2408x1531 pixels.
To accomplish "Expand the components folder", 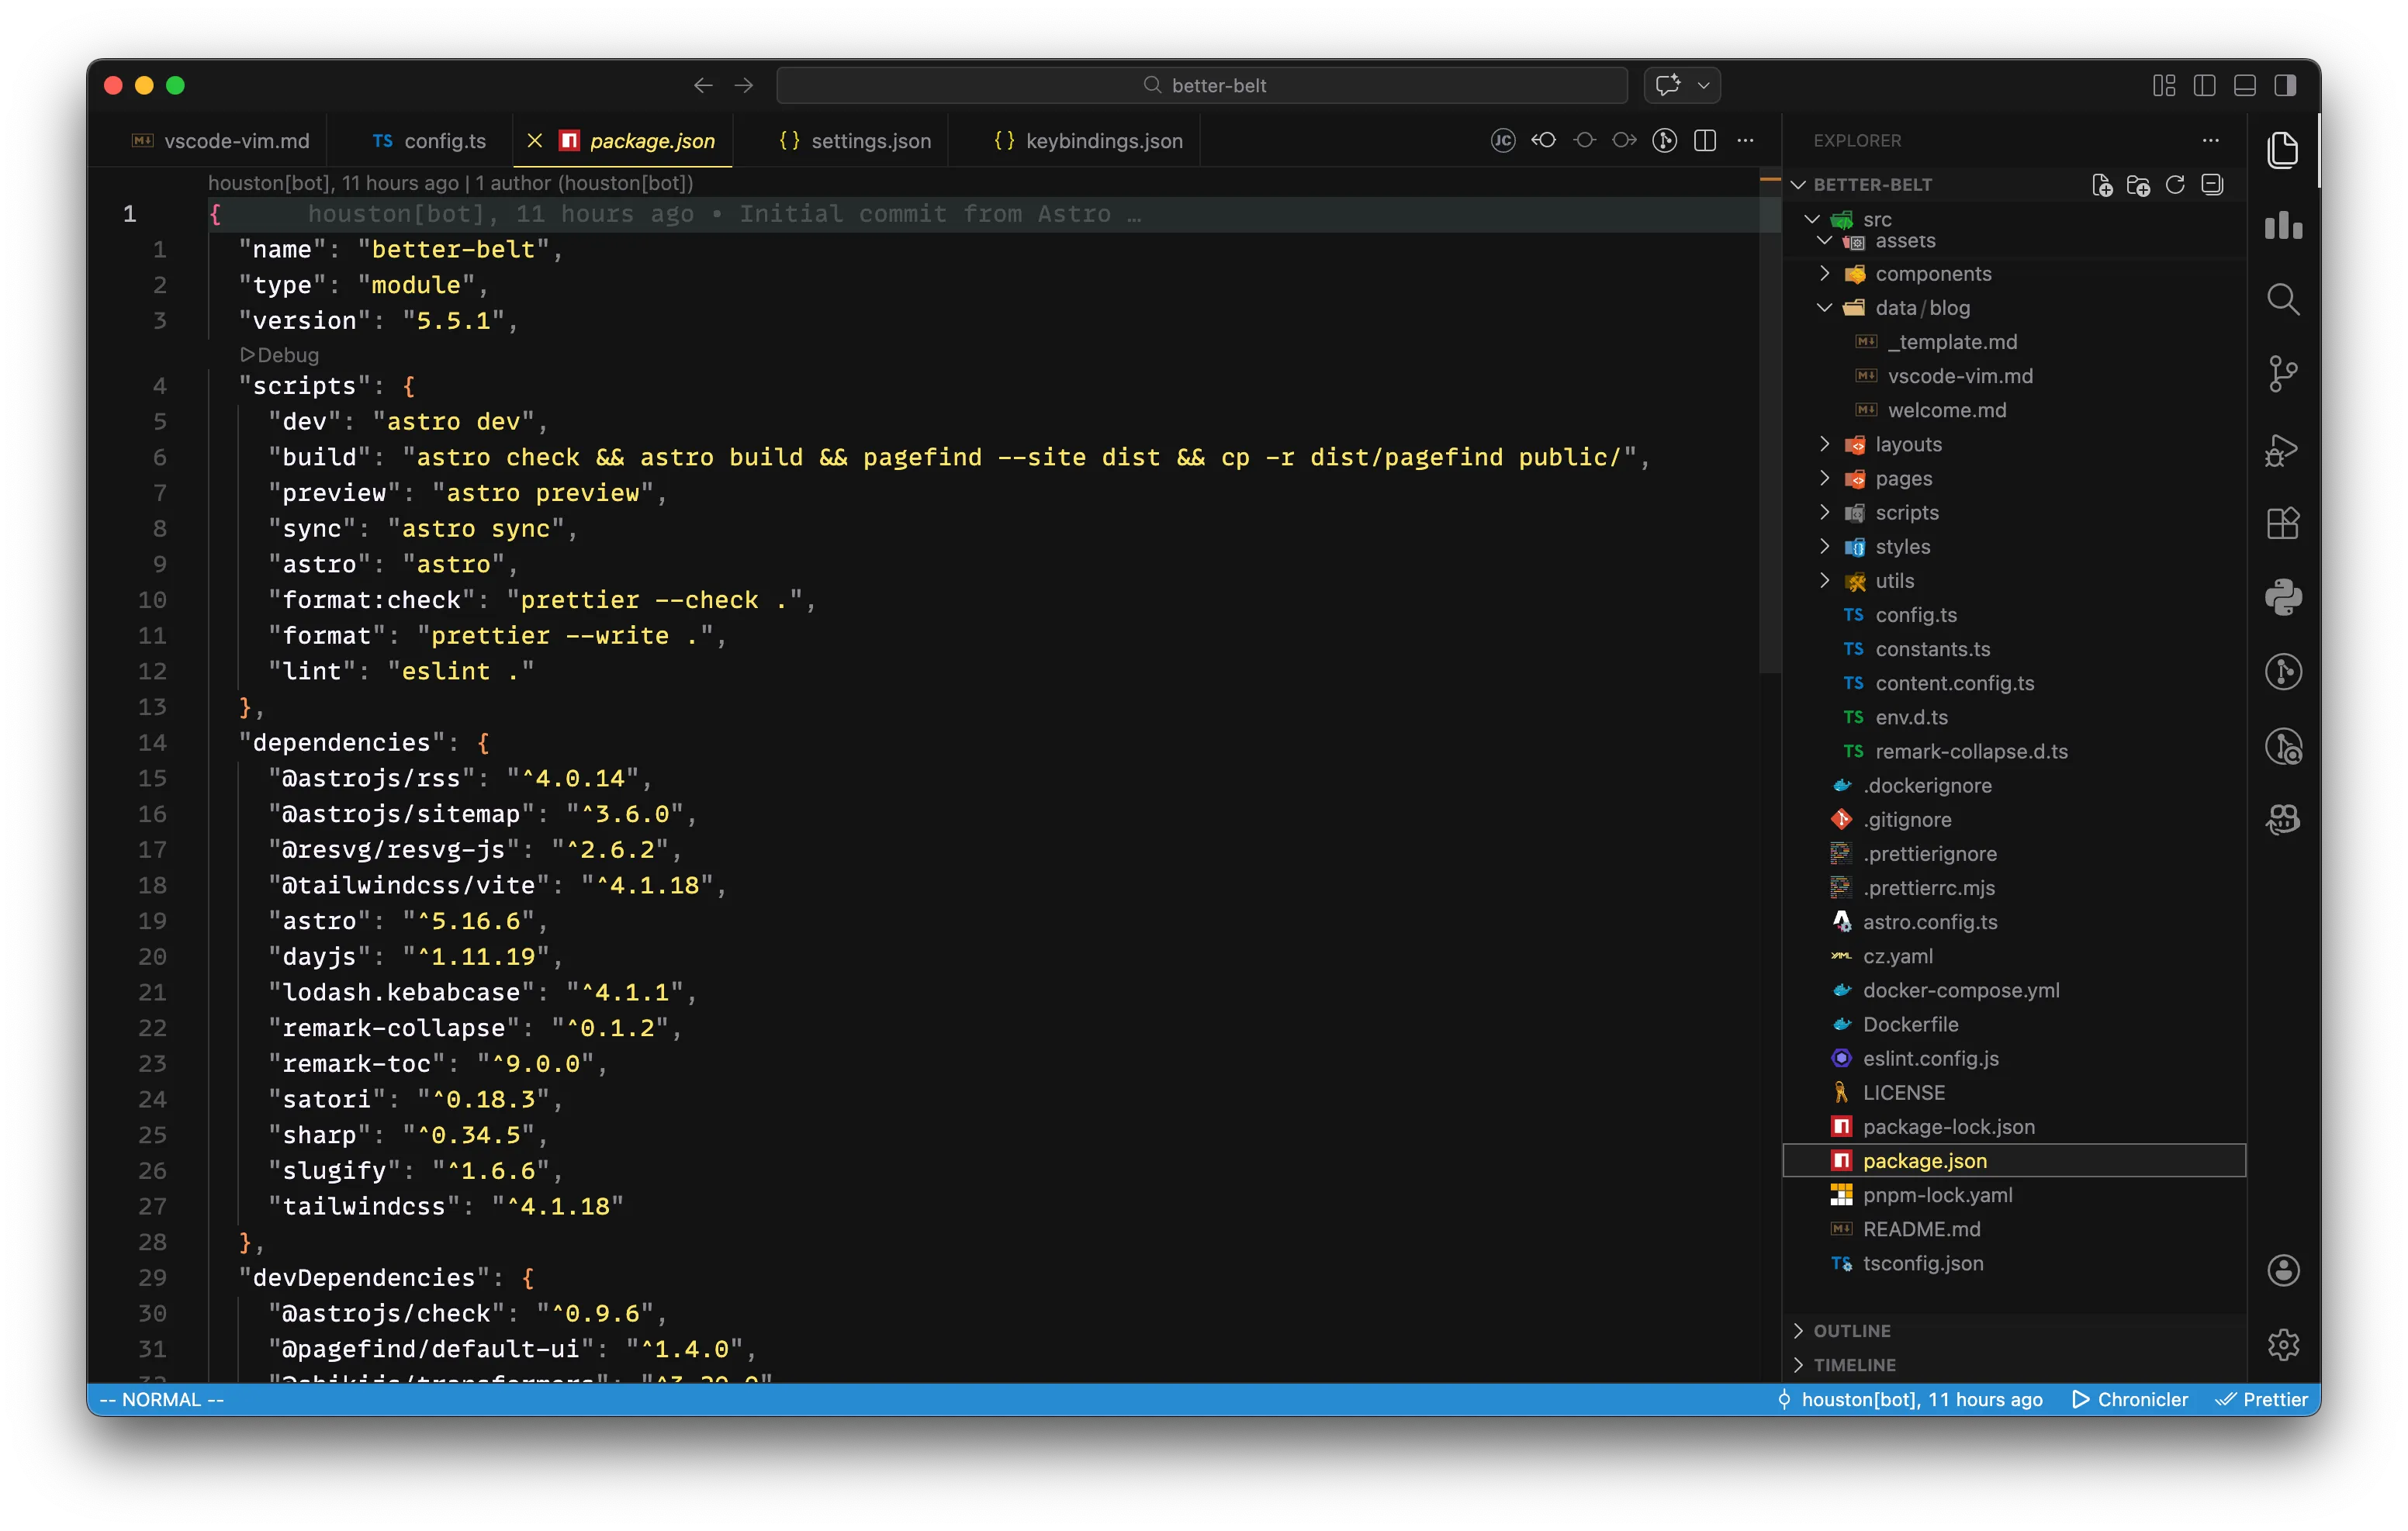I will (x=1932, y=274).
